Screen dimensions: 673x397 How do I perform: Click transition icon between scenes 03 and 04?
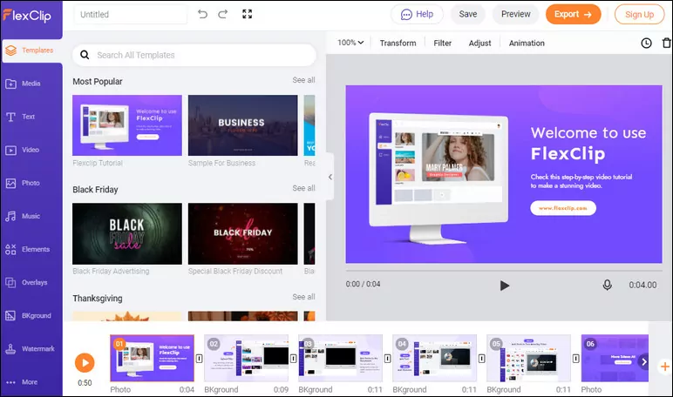point(388,359)
